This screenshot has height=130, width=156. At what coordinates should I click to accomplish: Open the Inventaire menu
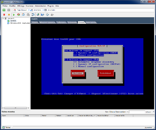[30, 6]
